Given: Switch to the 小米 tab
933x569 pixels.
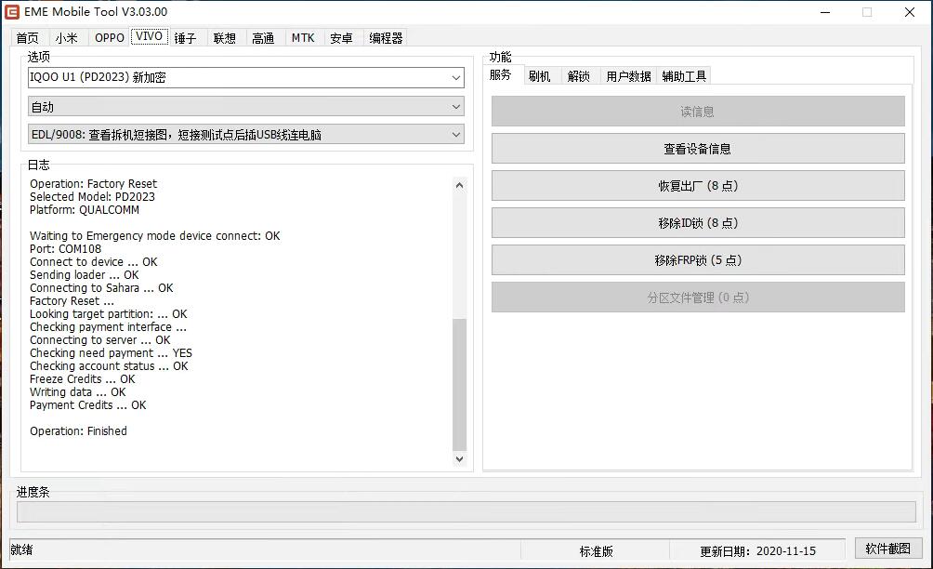Looking at the screenshot, I should 67,38.
